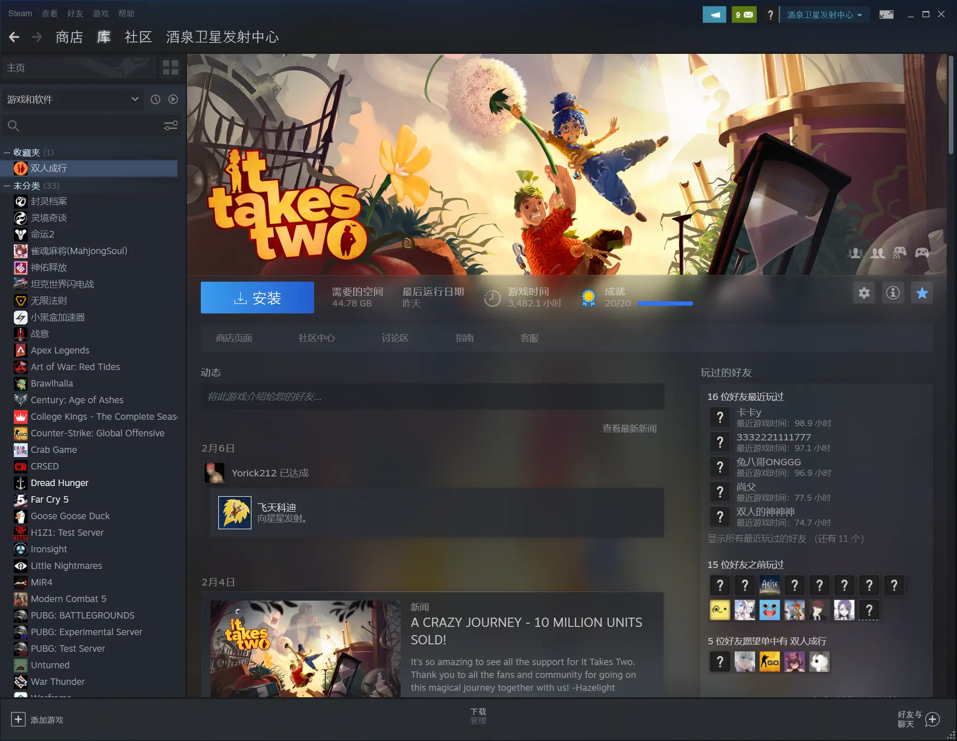Switch library to grid collections view
This screenshot has width=957, height=741.
170,68
